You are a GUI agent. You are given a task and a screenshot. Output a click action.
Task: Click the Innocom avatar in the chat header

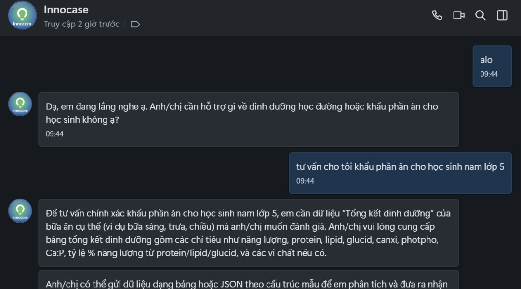pos(21,15)
